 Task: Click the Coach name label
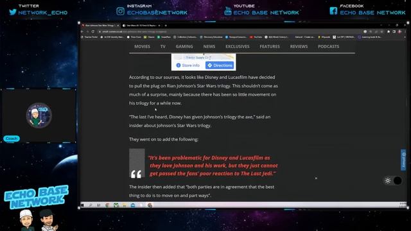[12, 139]
